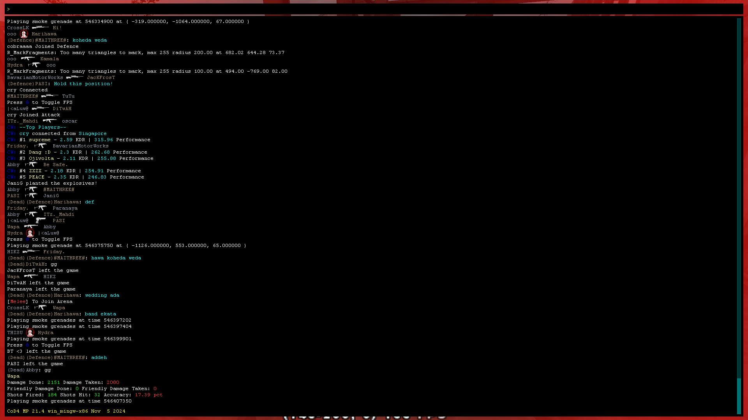Click the green Damage Done value 2151
This screenshot has width=748, height=420.
point(53,382)
